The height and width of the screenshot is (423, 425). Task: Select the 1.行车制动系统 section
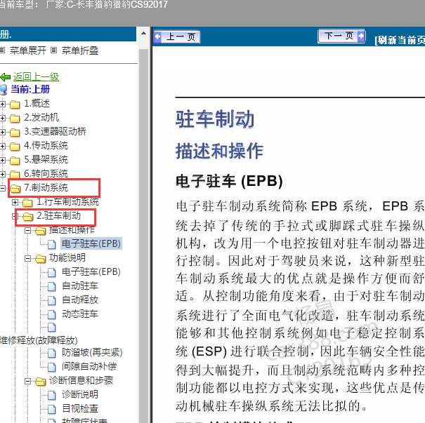67,201
